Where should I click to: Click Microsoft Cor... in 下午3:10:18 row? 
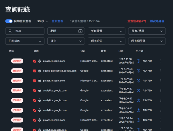[x=89, y=61]
